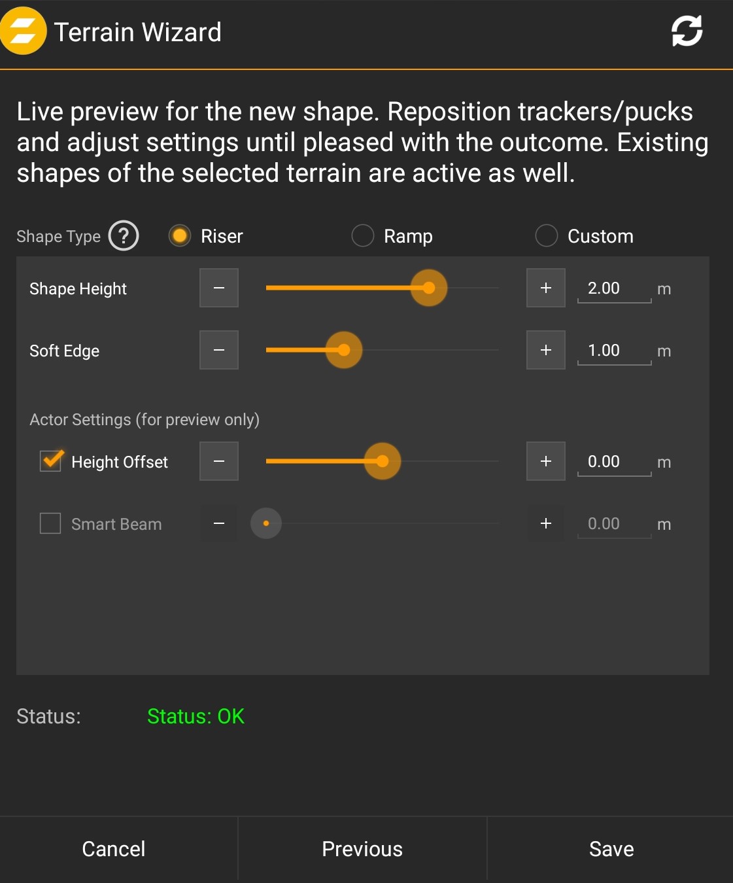Decrease Soft Edge with the minus button
The image size is (733, 883).
[x=219, y=350]
